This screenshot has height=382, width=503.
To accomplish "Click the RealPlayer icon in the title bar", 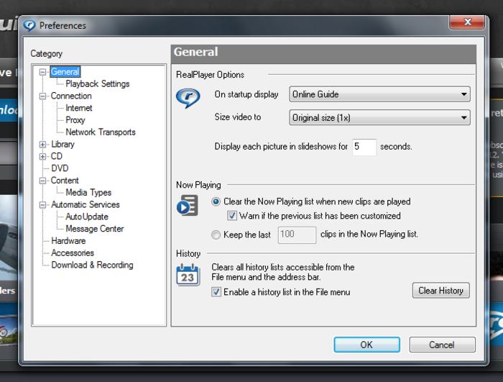I will click(29, 26).
